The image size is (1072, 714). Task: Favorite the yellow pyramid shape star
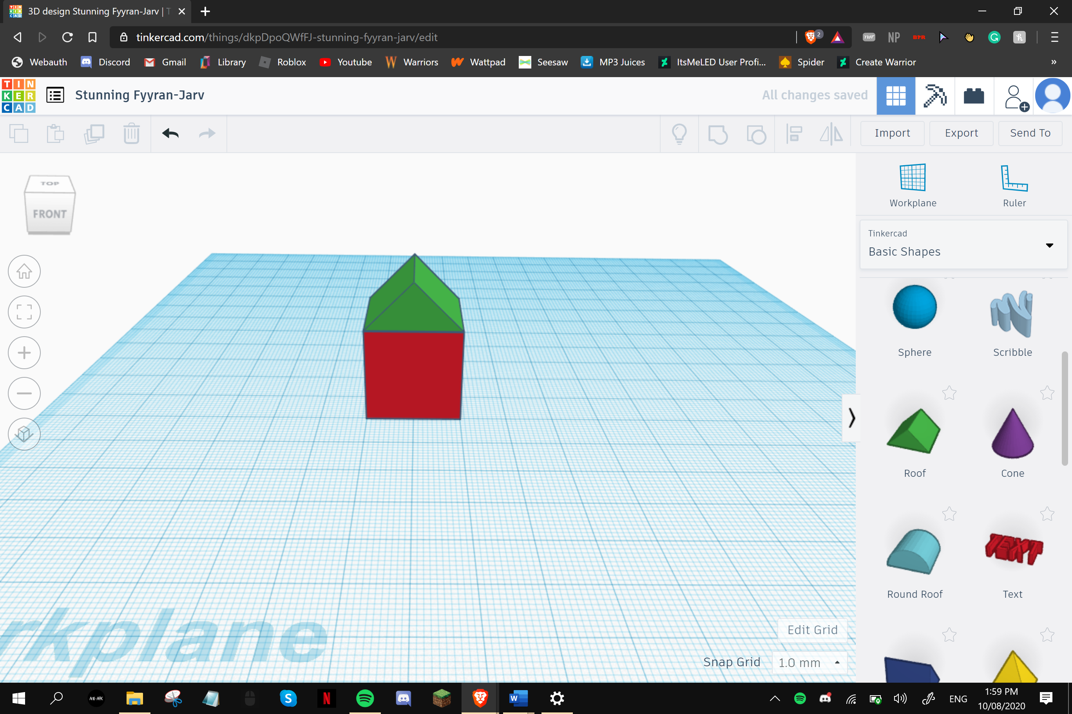coord(1047,634)
